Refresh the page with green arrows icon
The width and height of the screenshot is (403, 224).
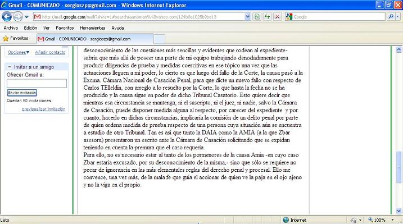pyautogui.click(x=267, y=17)
